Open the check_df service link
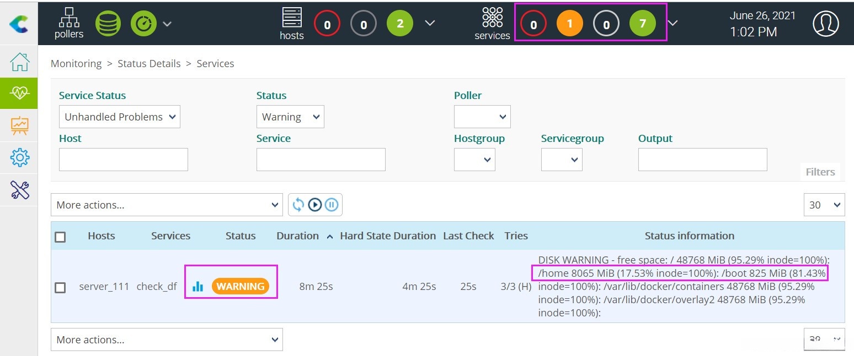 157,286
